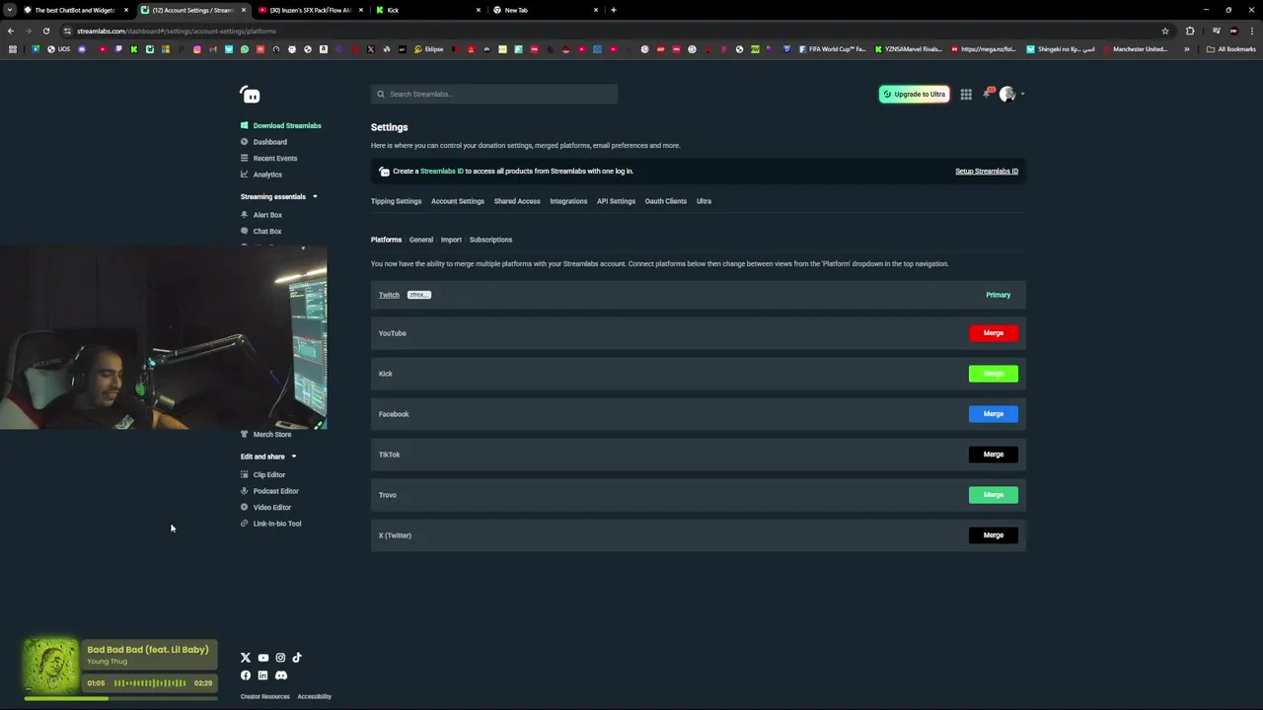Open Alert Box in the sidebar
This screenshot has width=1263, height=710.
[x=267, y=215]
